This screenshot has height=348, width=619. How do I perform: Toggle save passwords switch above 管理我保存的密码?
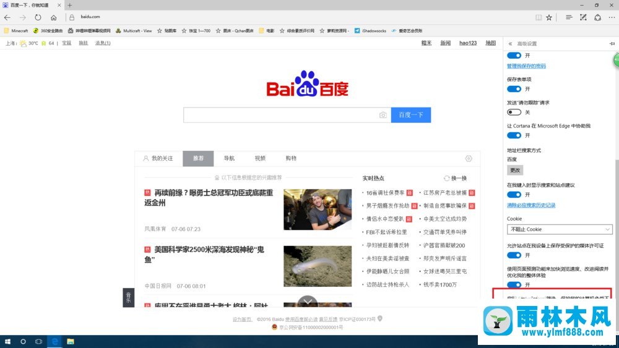point(514,56)
